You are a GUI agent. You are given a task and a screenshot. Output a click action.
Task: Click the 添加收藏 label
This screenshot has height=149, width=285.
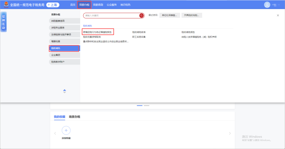66,138
